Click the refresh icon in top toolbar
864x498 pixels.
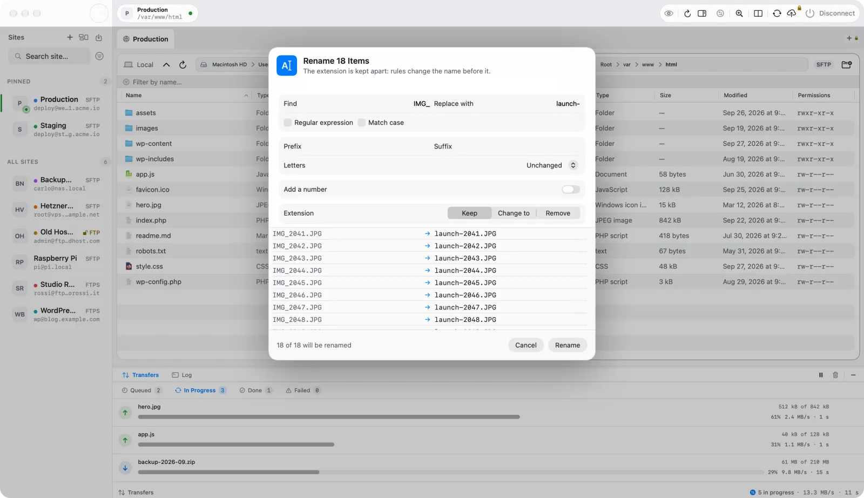(687, 14)
